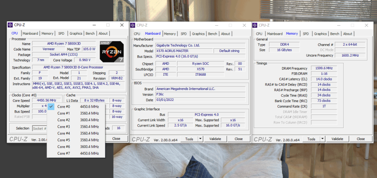Click the motherboard model X570 AORUS MASTER
This screenshot has width=377, height=178.
click(184, 51)
